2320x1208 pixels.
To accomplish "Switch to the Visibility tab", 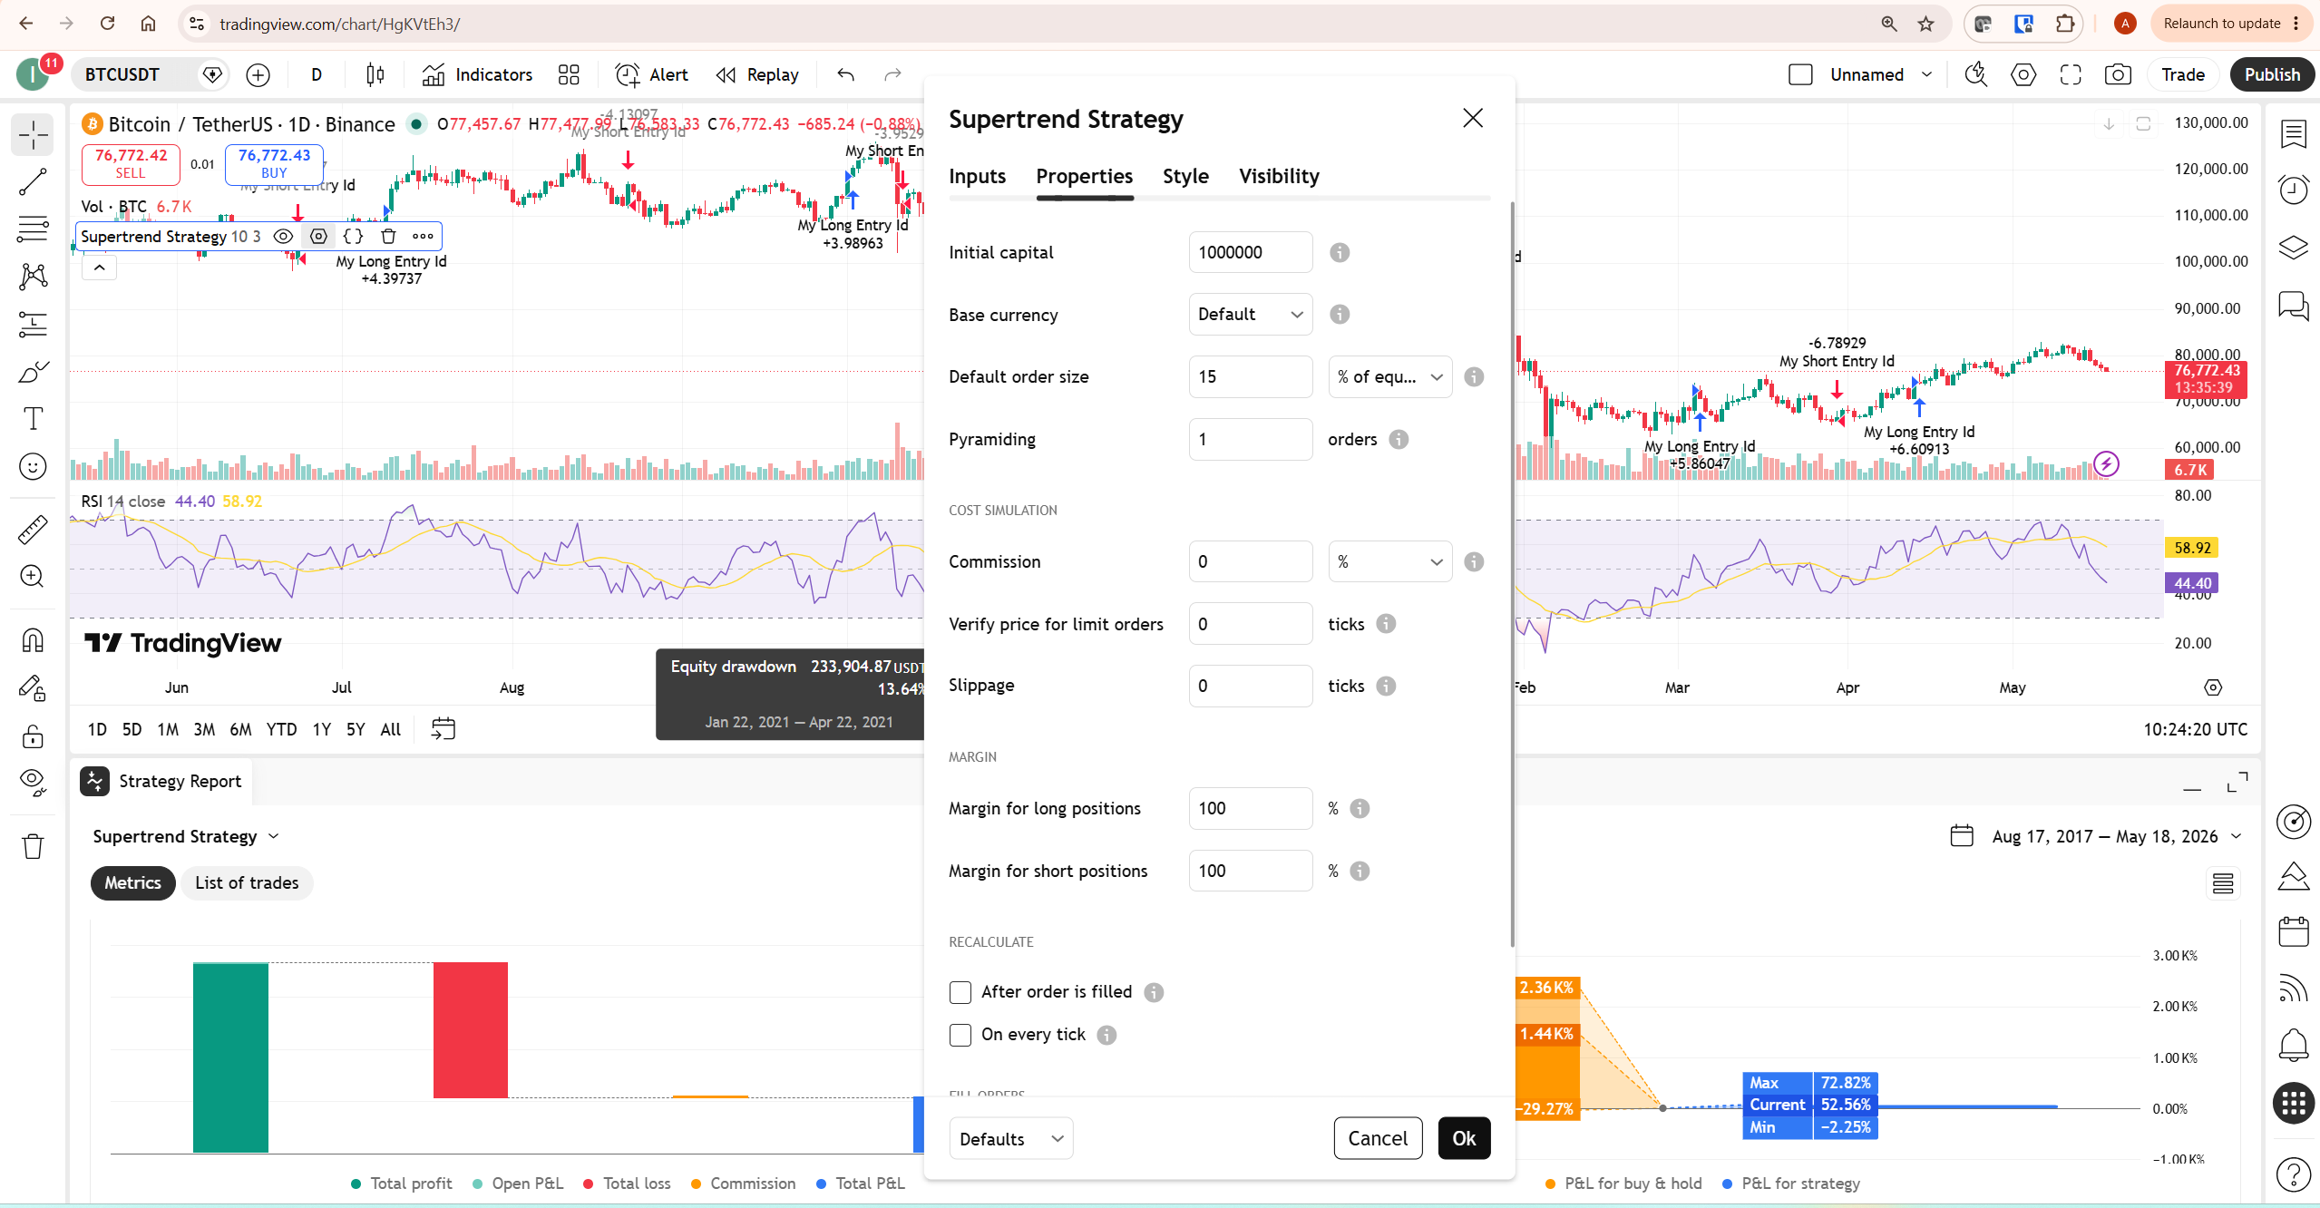I will 1279,176.
